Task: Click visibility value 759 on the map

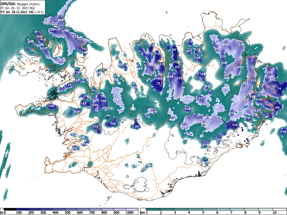Action: tap(216, 107)
